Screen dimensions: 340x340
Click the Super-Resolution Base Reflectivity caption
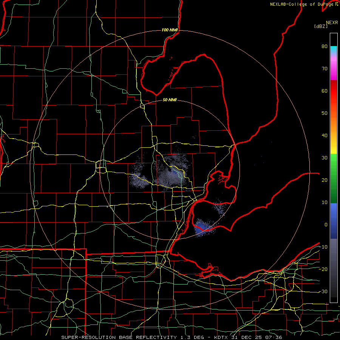point(172,337)
